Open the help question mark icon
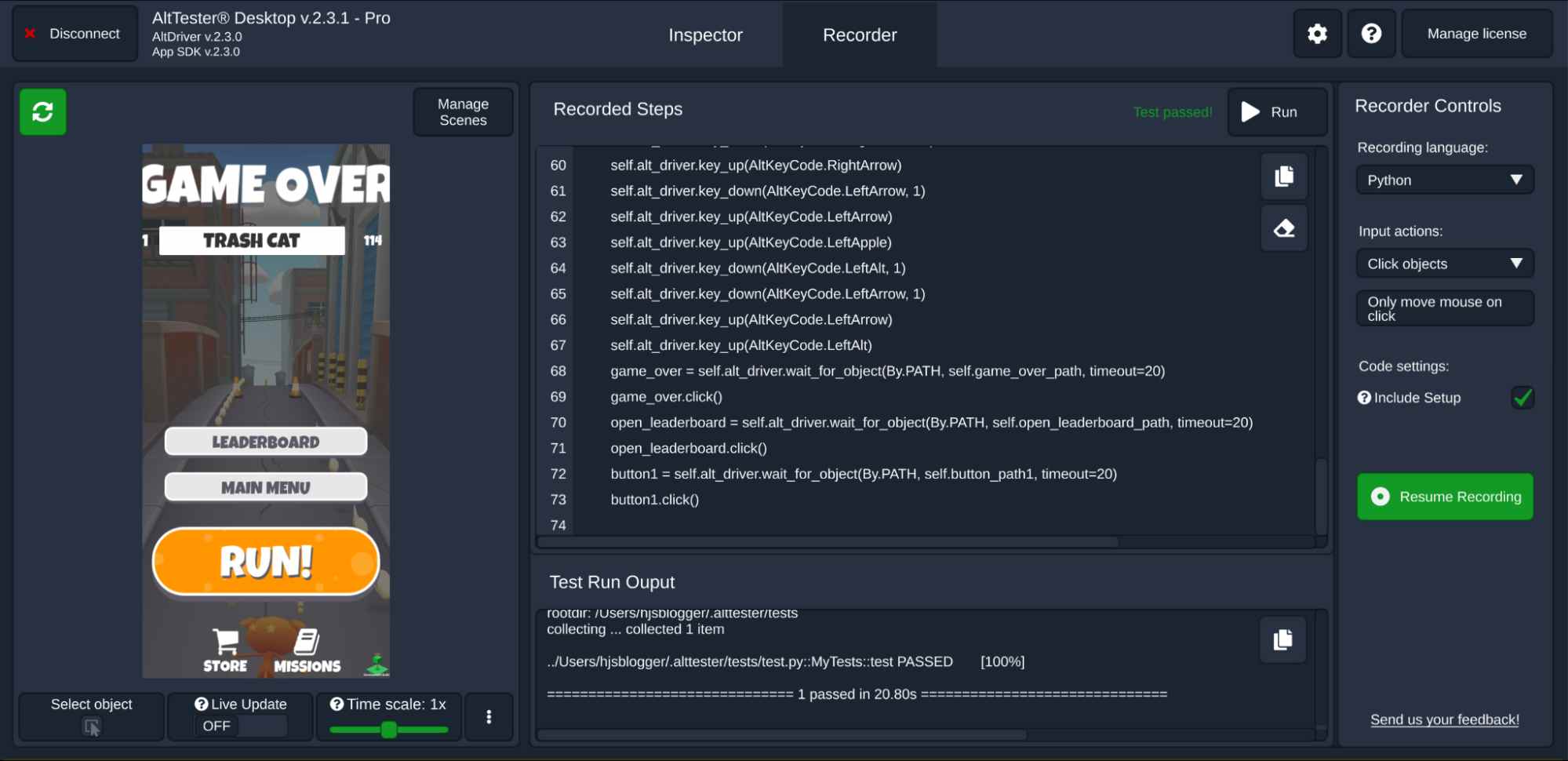1568x761 pixels. 1371,34
